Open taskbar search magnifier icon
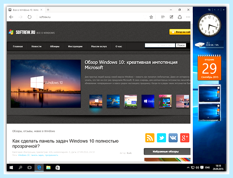 click(x=20, y=167)
